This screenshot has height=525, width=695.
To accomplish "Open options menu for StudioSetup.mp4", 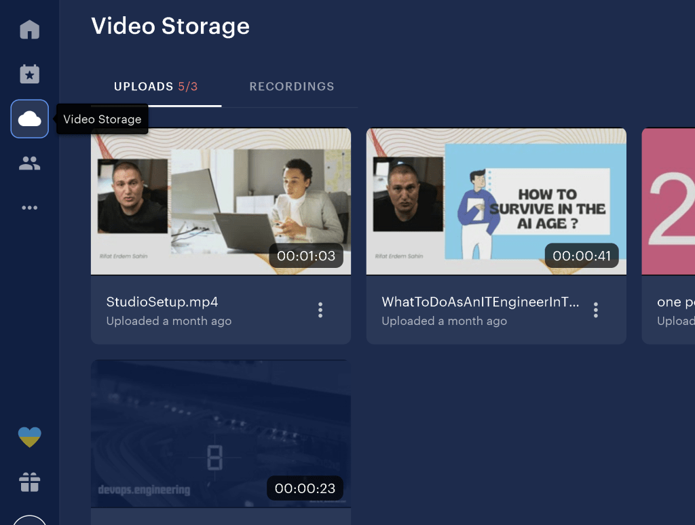I will click(320, 310).
